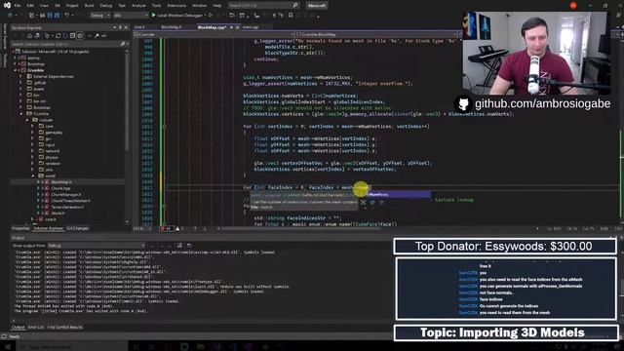The image size is (624, 351).
Task: Select TerrainGenerator.h in the tree
Action: tap(67, 207)
